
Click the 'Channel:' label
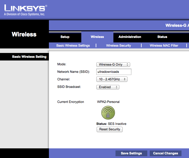pyautogui.click(x=64, y=79)
